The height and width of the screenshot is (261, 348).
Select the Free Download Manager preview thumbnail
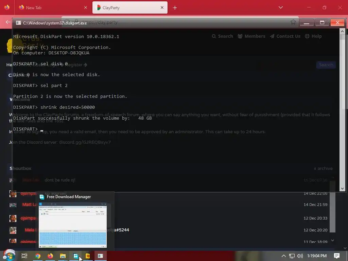[73, 225]
